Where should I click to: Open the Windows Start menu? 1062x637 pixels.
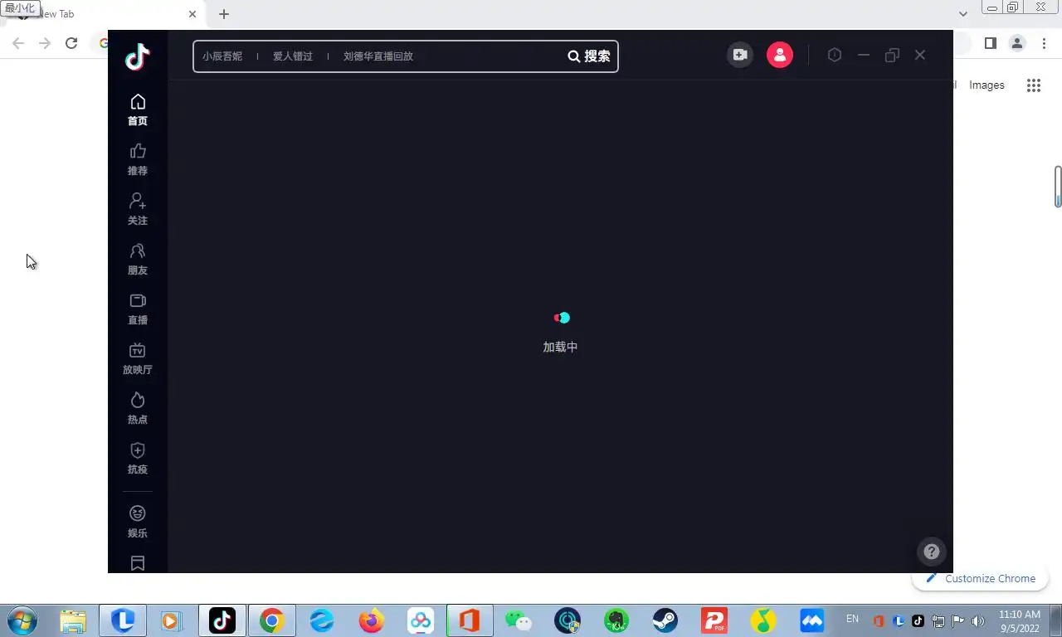(x=22, y=620)
